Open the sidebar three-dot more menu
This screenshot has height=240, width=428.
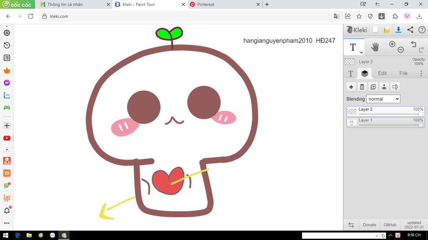7,223
